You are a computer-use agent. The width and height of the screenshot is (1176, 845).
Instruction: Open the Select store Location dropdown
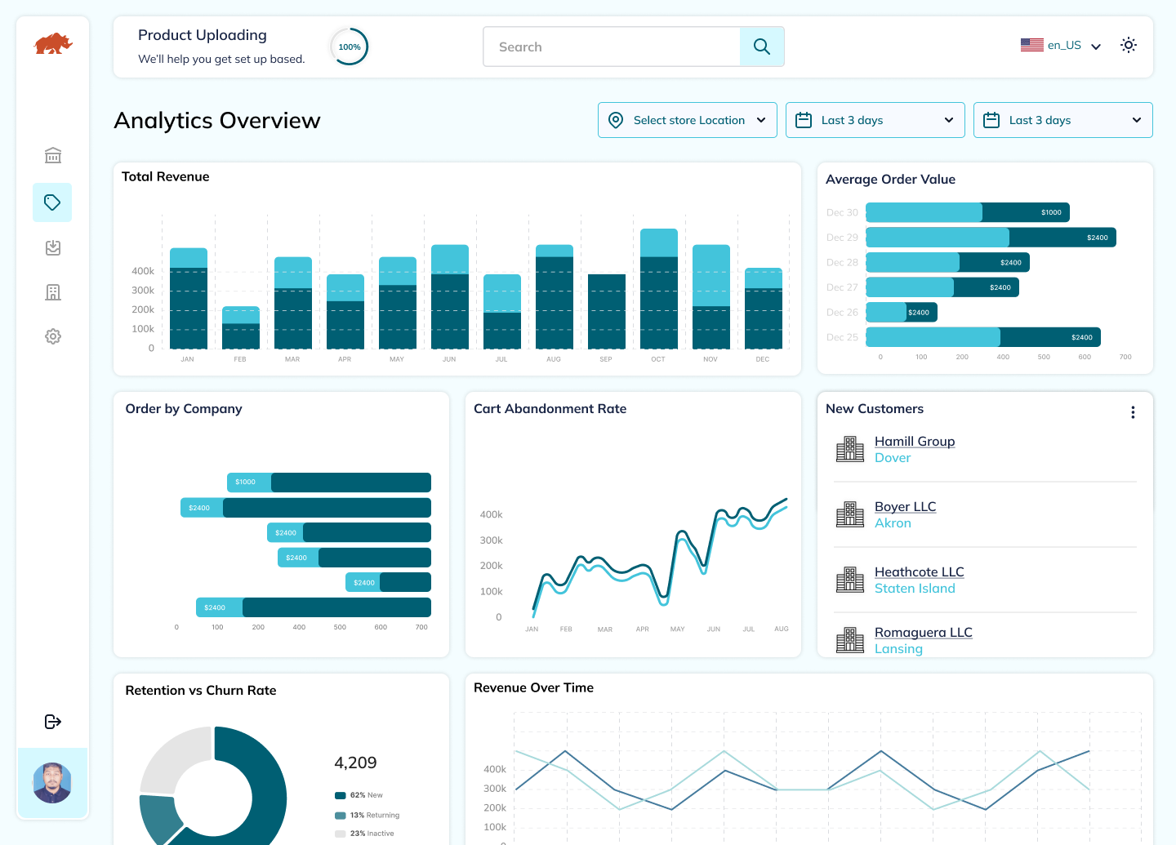(688, 120)
